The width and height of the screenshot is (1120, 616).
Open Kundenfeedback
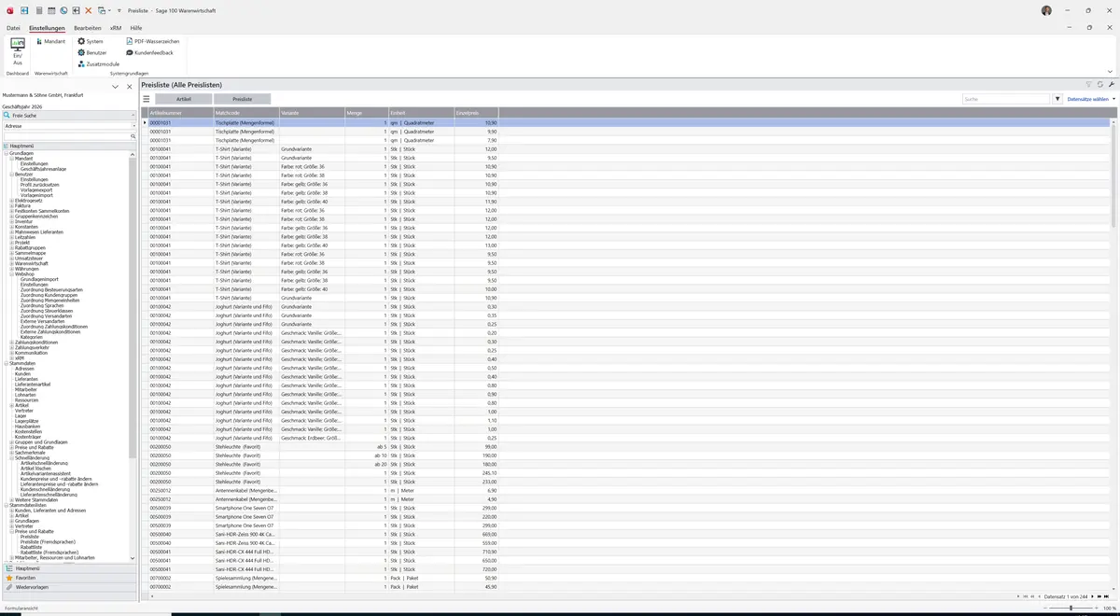(149, 52)
